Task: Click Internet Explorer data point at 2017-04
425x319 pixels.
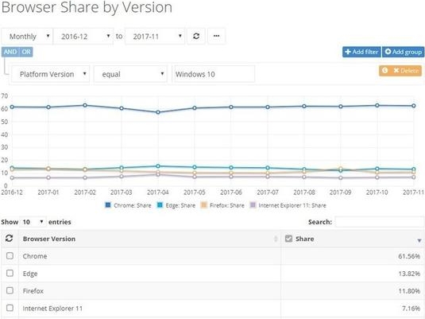Action: (158, 174)
